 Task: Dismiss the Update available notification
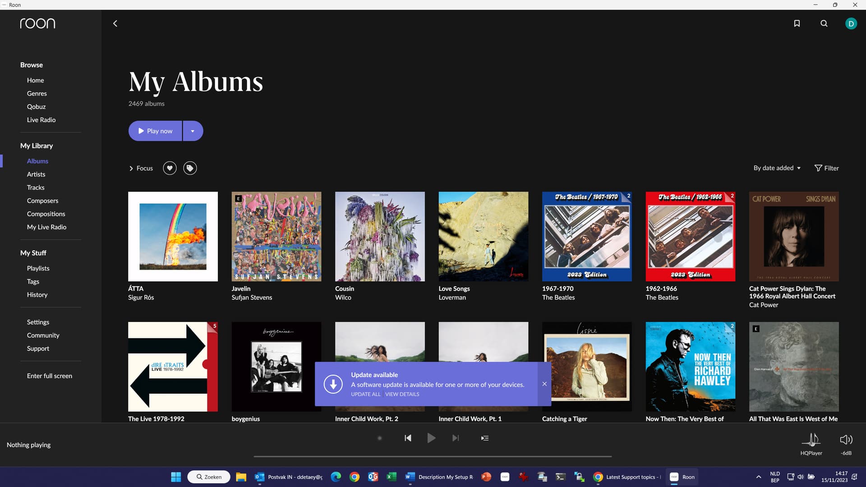[x=544, y=384]
